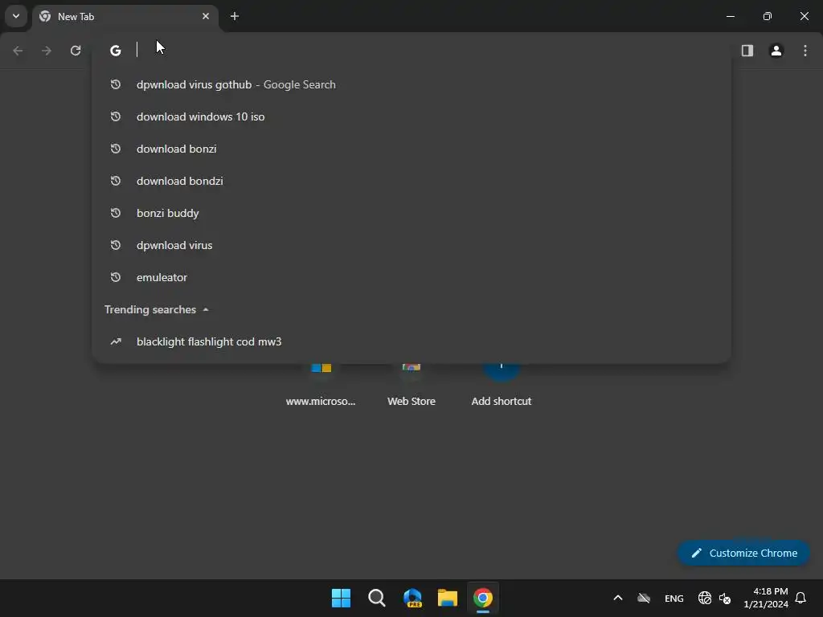Click the OneDrive cloud tray icon
This screenshot has height=617, width=823.
(x=644, y=598)
